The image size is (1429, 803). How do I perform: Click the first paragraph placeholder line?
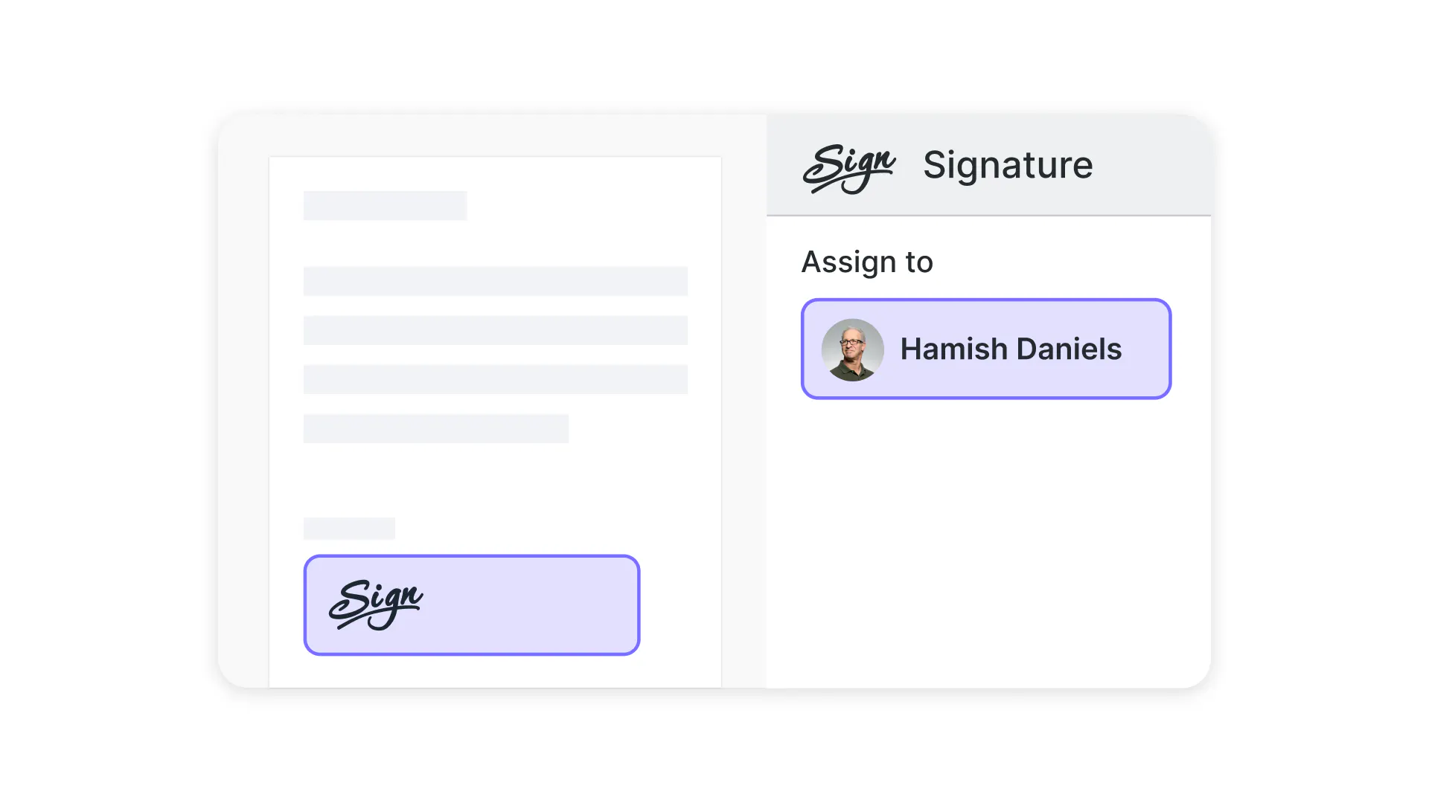coord(495,281)
